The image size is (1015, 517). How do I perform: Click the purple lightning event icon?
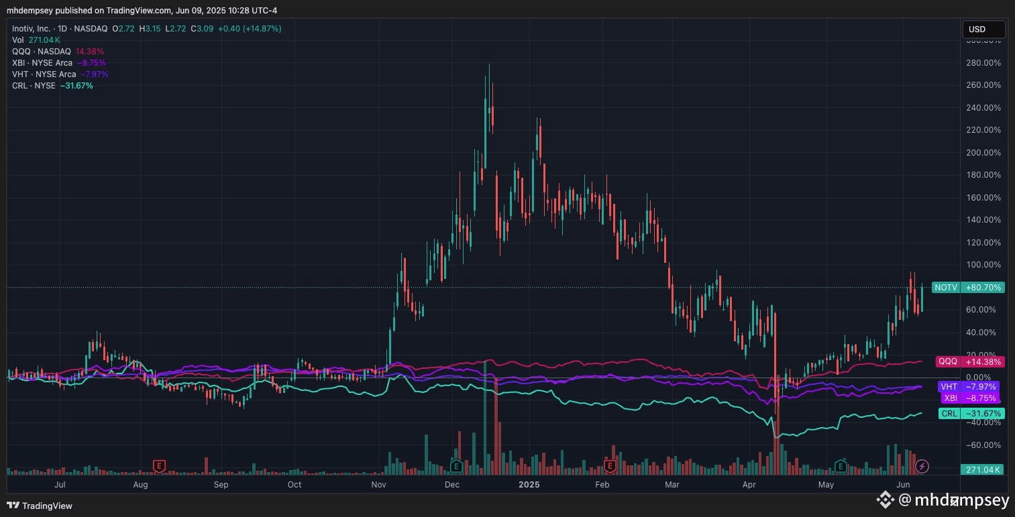(x=922, y=465)
